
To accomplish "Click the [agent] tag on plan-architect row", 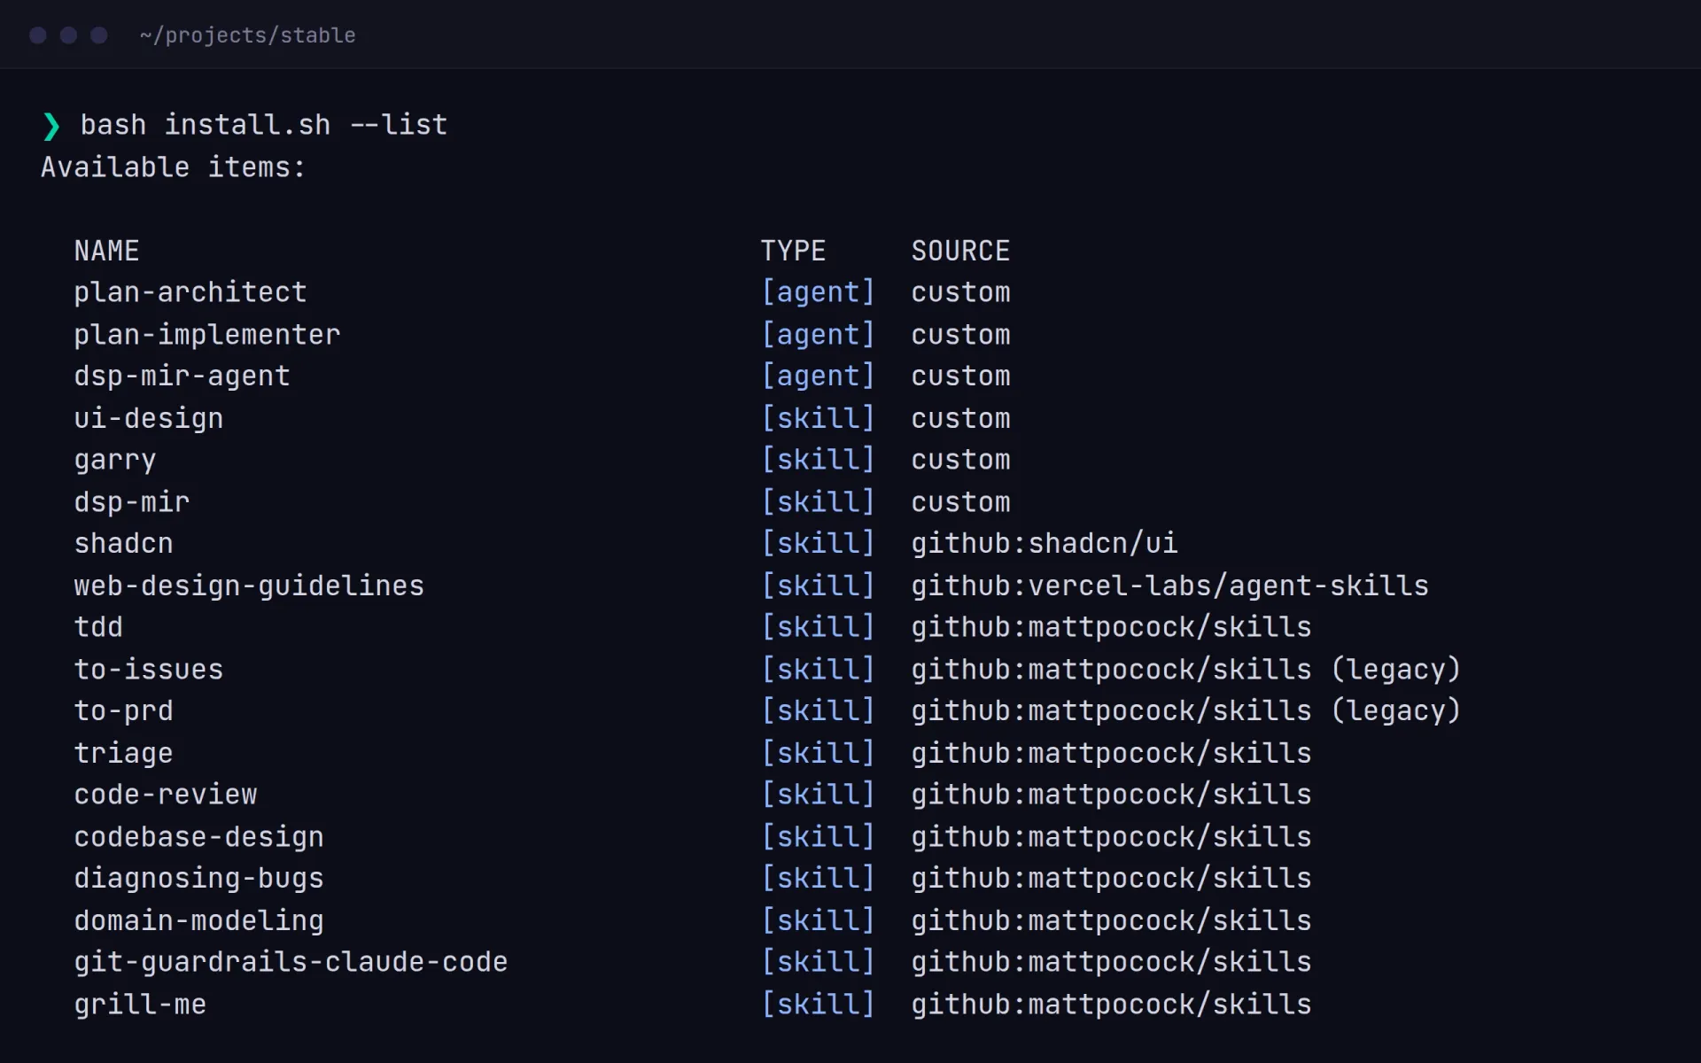I will click(x=818, y=292).
